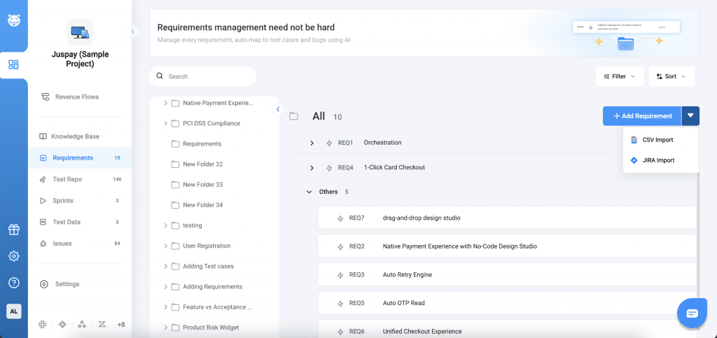Click the help question mark icon
Image resolution: width=717 pixels, height=338 pixels.
click(x=13, y=283)
